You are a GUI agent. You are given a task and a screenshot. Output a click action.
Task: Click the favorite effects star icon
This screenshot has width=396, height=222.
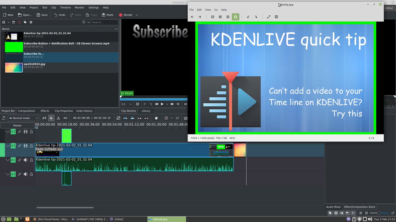[156, 118]
